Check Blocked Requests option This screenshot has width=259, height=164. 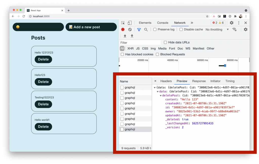(x=157, y=54)
